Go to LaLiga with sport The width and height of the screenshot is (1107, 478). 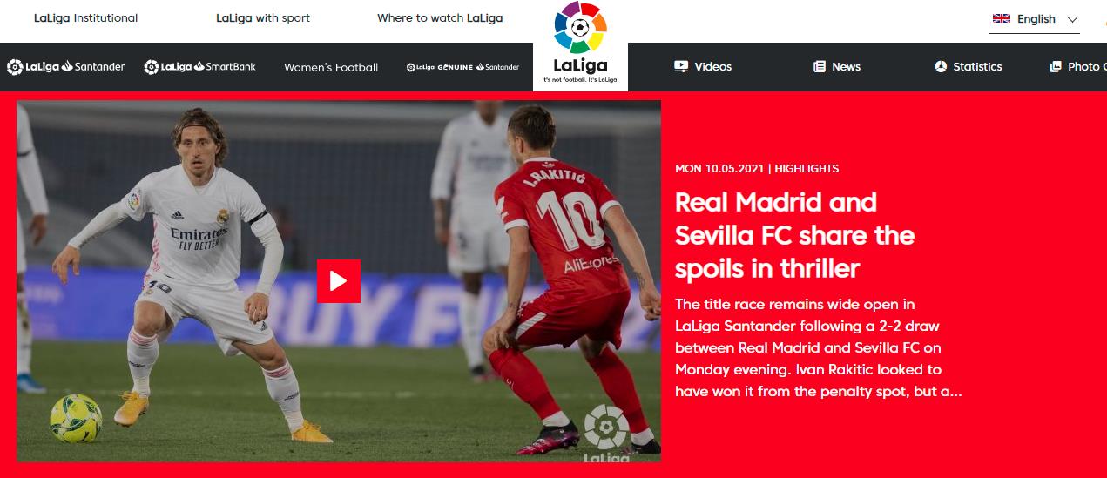click(263, 17)
